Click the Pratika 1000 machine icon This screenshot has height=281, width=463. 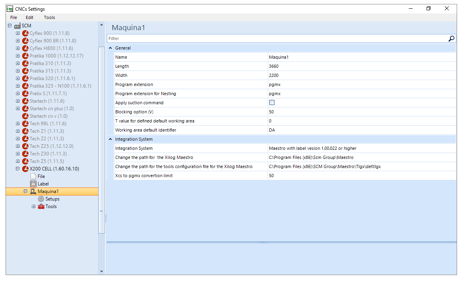[x=25, y=56]
